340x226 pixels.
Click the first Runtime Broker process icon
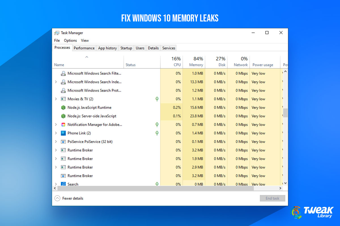click(63, 150)
